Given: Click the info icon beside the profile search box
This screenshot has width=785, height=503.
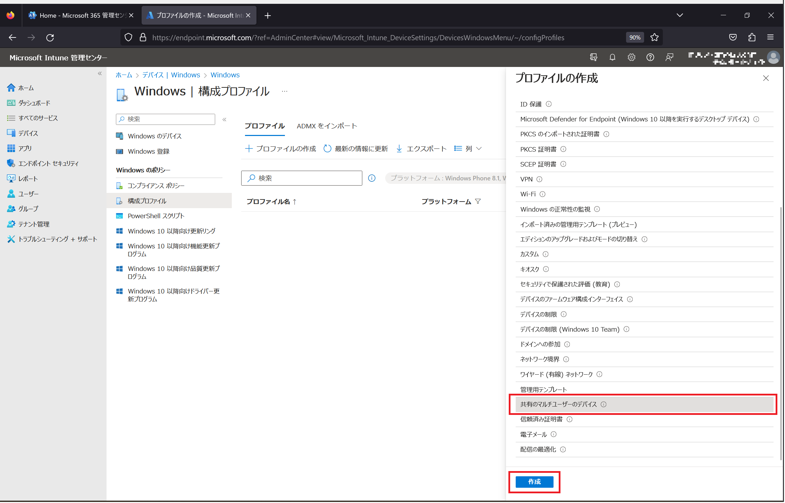Looking at the screenshot, I should coord(372,178).
